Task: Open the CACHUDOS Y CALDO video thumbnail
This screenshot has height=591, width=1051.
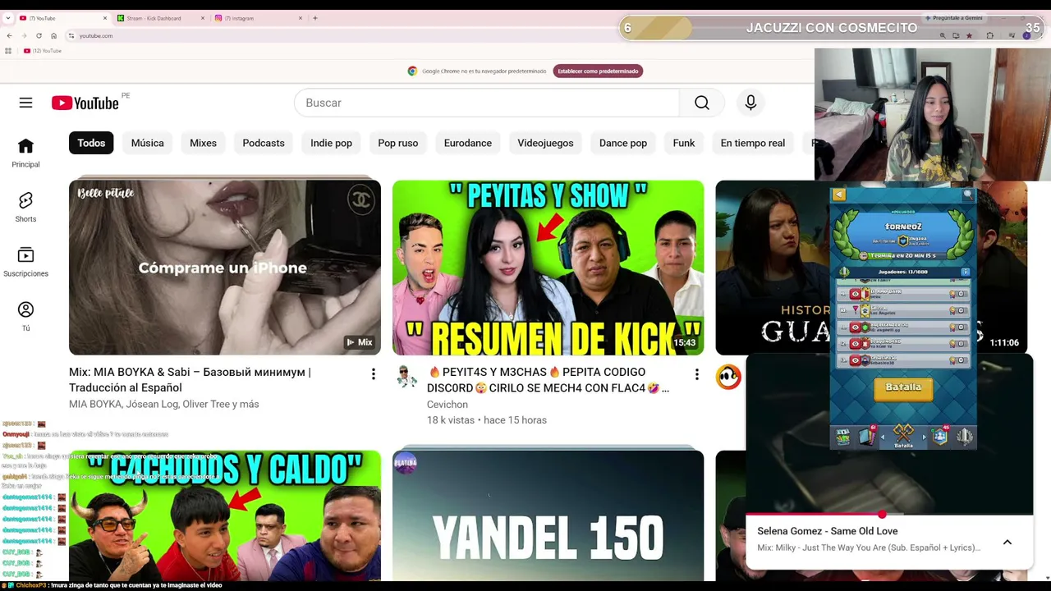Action: point(225,515)
